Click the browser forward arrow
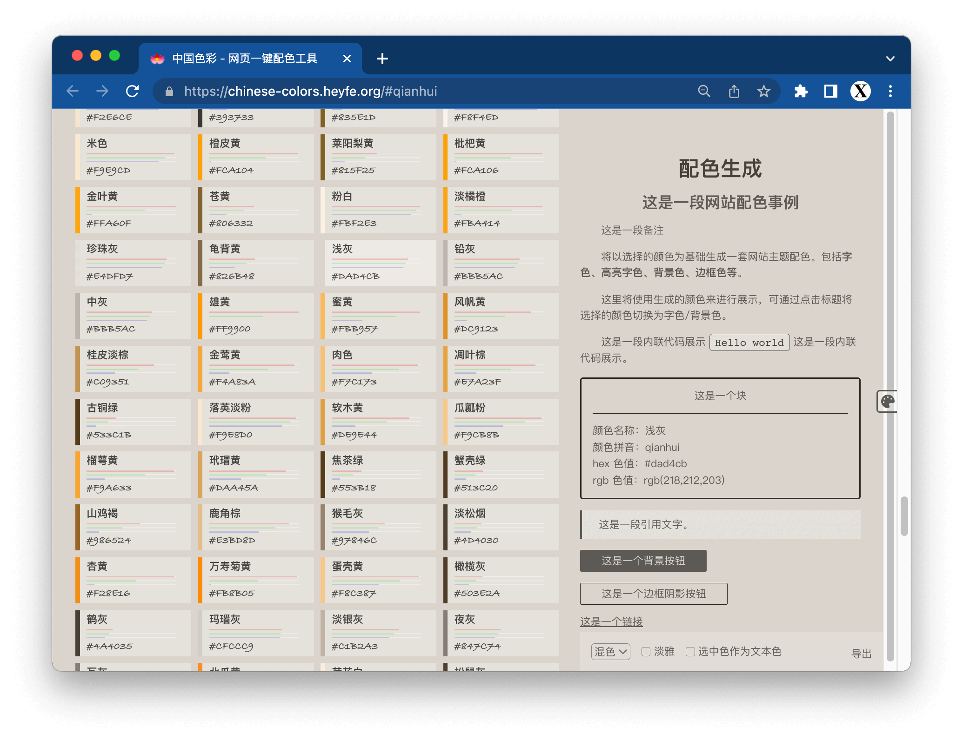The width and height of the screenshot is (963, 740). tap(102, 91)
